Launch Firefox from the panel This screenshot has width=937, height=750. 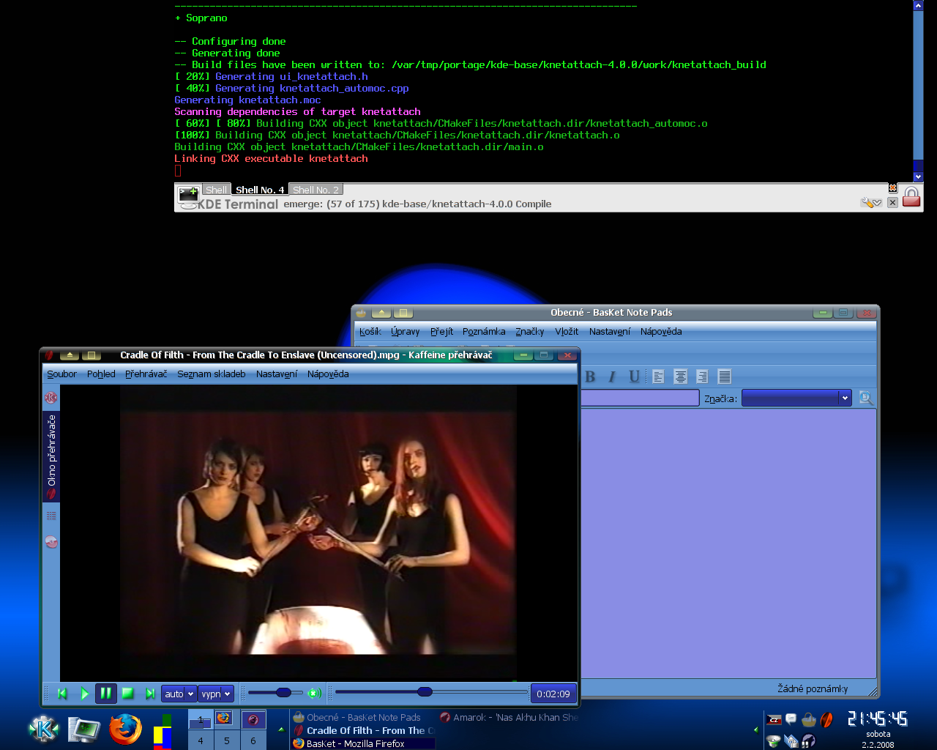point(125,729)
